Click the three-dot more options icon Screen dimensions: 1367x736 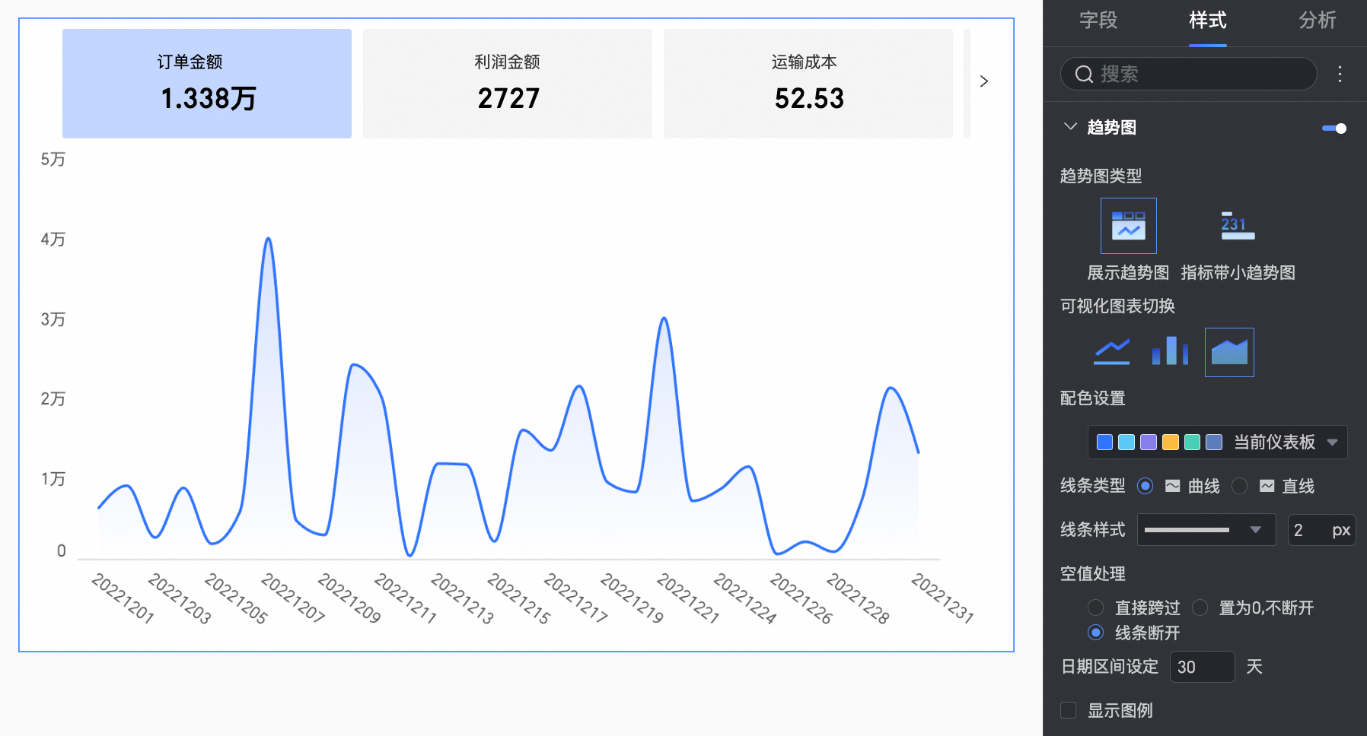[x=1340, y=74]
